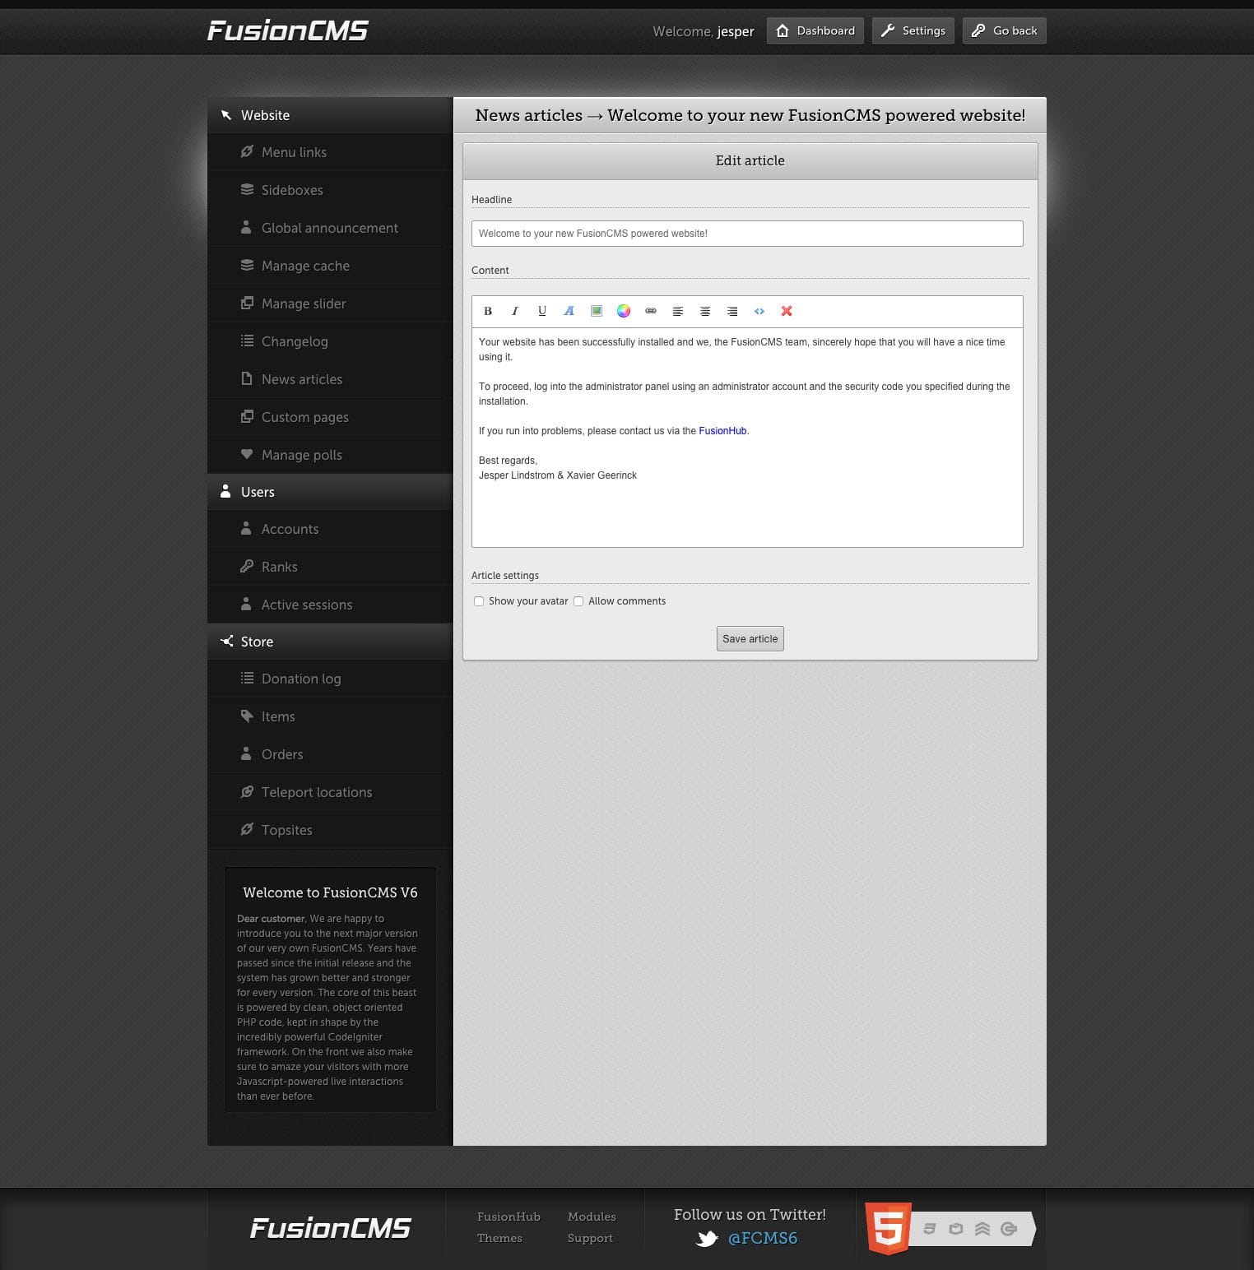This screenshot has height=1270, width=1254.
Task: Collapse the Website sidebar section
Action: pos(330,115)
